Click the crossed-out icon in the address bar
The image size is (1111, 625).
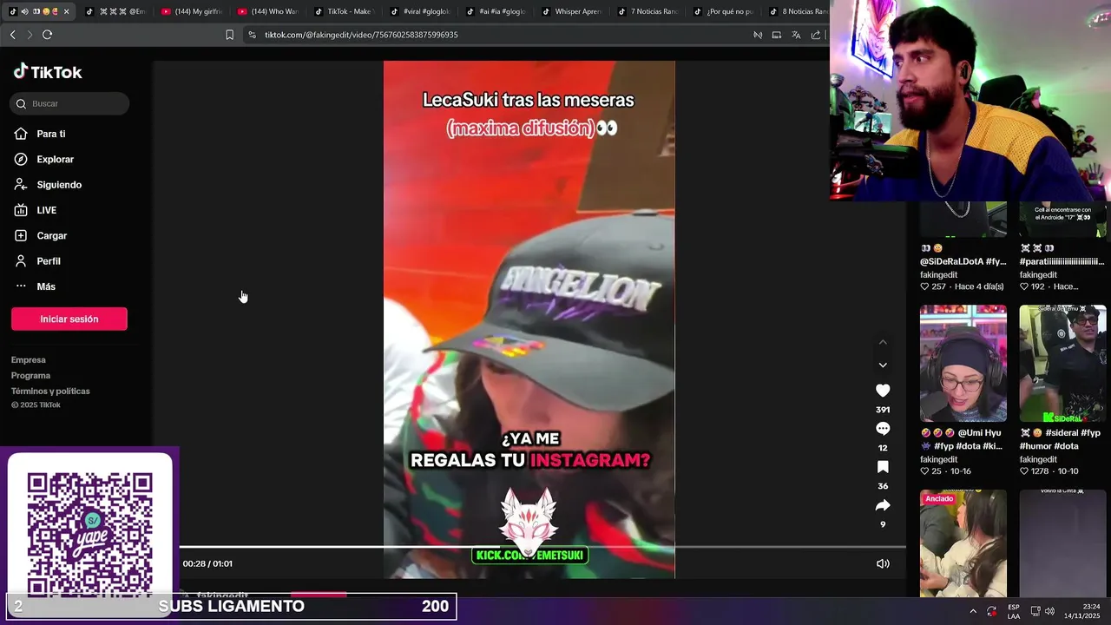point(758,35)
